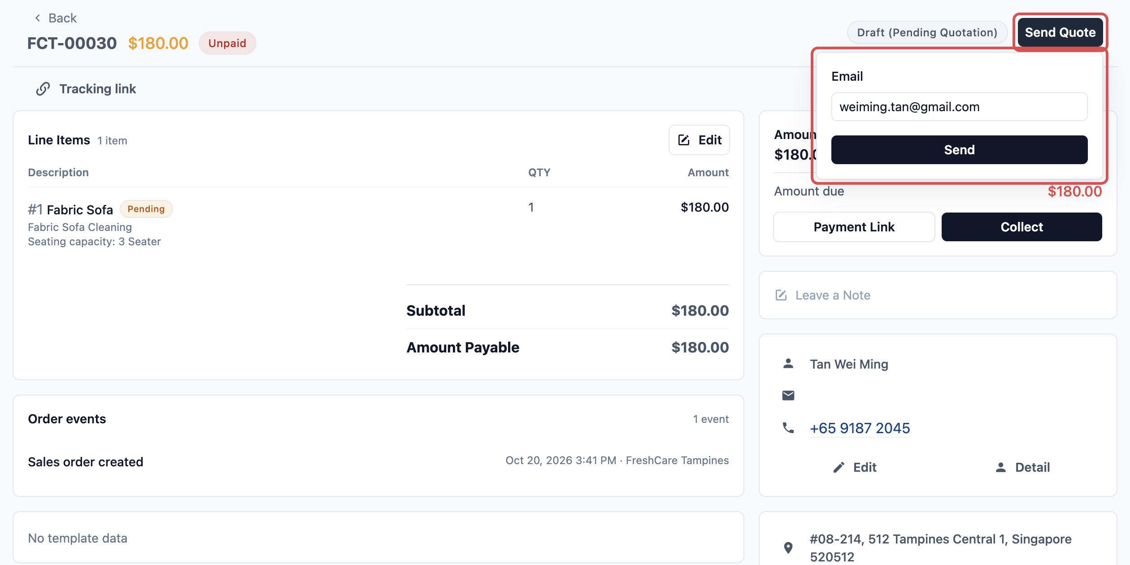Go back using the Back link
Screen dimensions: 1130x565
[56, 18]
